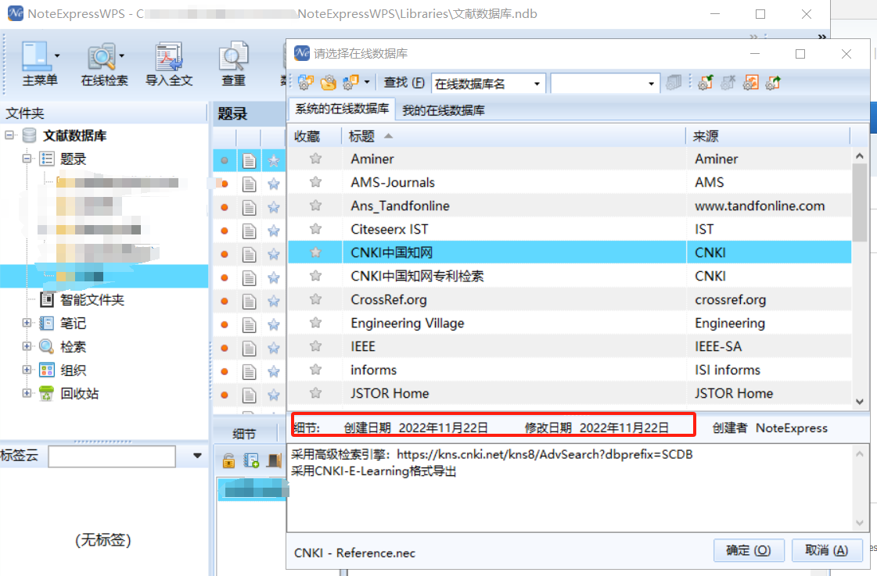Select www.tandfonline.com source cell
877x576 pixels.
(x=760, y=206)
